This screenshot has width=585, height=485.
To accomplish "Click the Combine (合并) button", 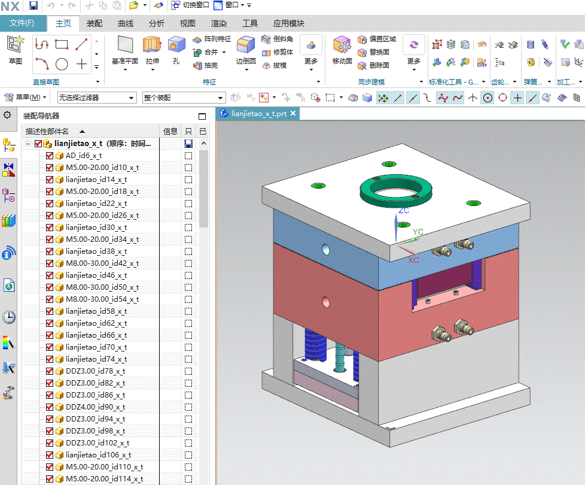I will (x=206, y=52).
